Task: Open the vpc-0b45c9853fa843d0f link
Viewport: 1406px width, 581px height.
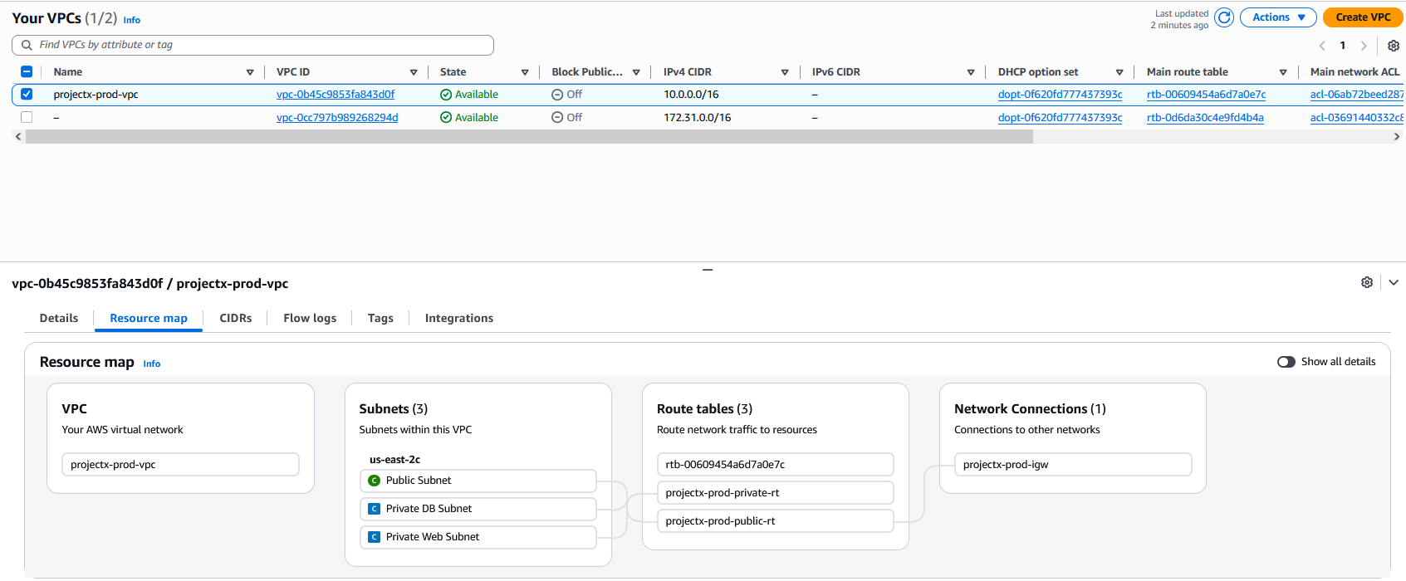Action: [336, 95]
